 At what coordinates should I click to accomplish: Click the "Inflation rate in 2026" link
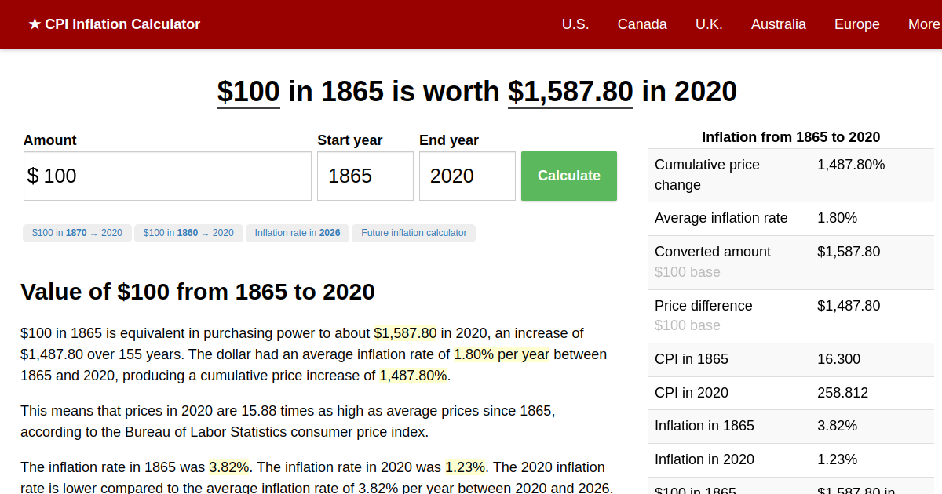pos(297,233)
